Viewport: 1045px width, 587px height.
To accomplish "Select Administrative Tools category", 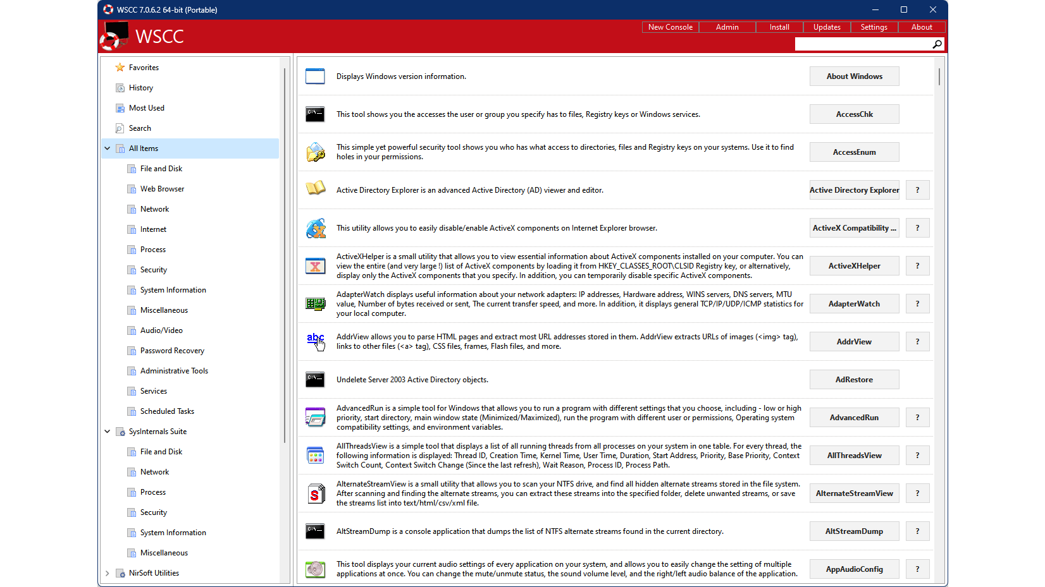I will pyautogui.click(x=174, y=371).
